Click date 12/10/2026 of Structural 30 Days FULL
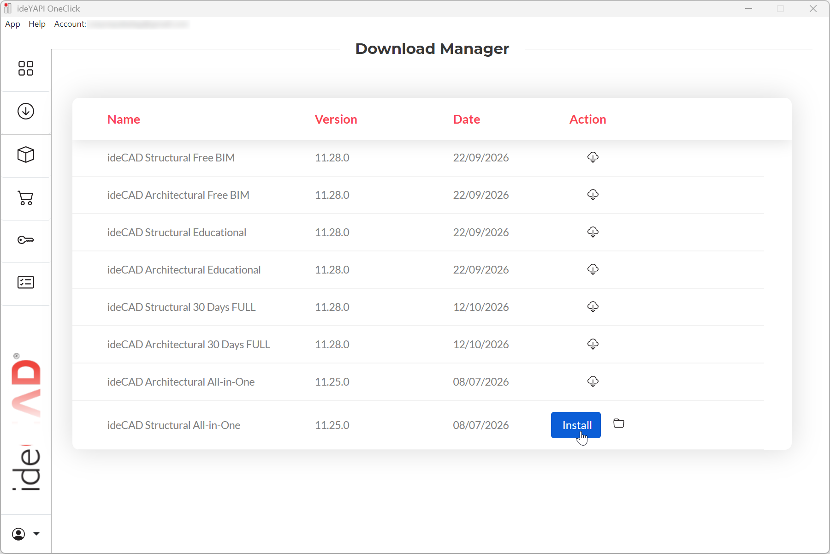 481,307
